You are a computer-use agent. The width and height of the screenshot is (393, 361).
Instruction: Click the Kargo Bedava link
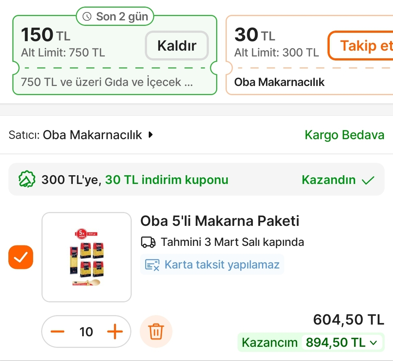coord(344,135)
